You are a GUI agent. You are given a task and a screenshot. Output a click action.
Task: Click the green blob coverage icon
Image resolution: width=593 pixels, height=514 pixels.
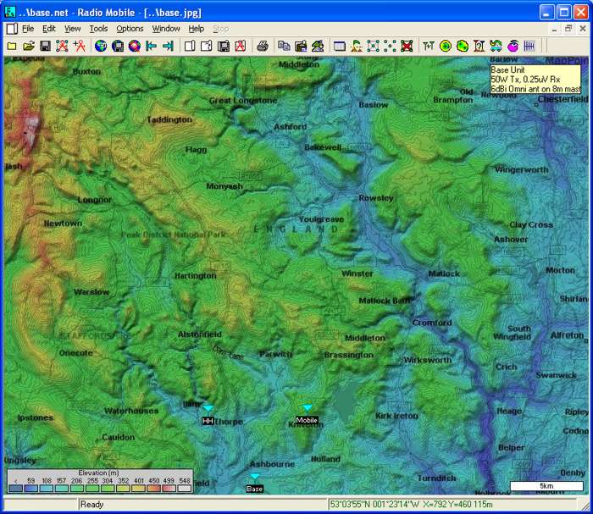pyautogui.click(x=463, y=46)
